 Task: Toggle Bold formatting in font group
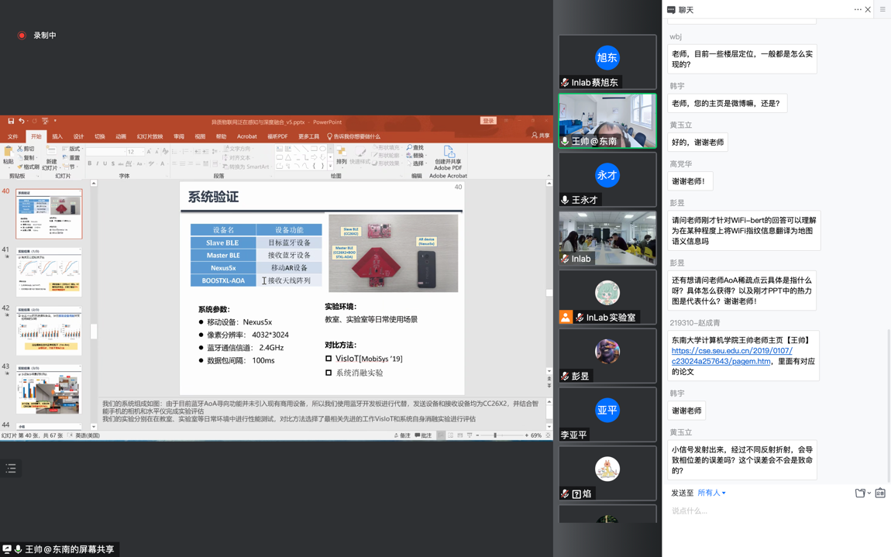click(90, 163)
